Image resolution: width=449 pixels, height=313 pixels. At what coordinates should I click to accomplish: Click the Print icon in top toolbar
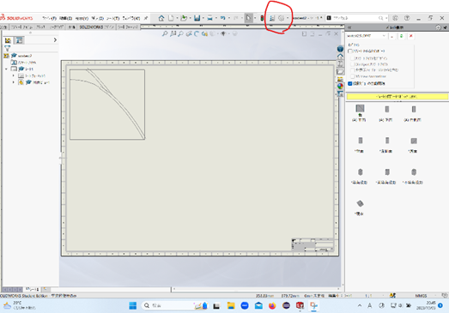pos(209,18)
